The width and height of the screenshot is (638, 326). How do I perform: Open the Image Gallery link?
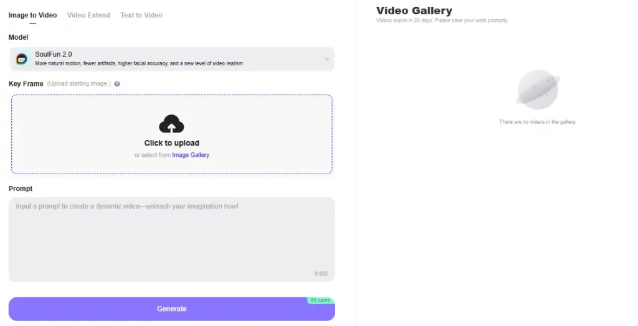(x=191, y=155)
